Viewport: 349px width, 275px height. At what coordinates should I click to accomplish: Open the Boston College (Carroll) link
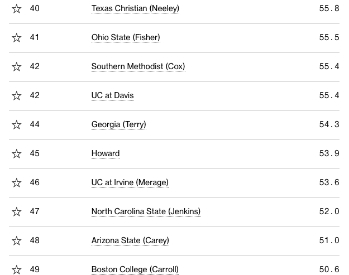pyautogui.click(x=135, y=269)
